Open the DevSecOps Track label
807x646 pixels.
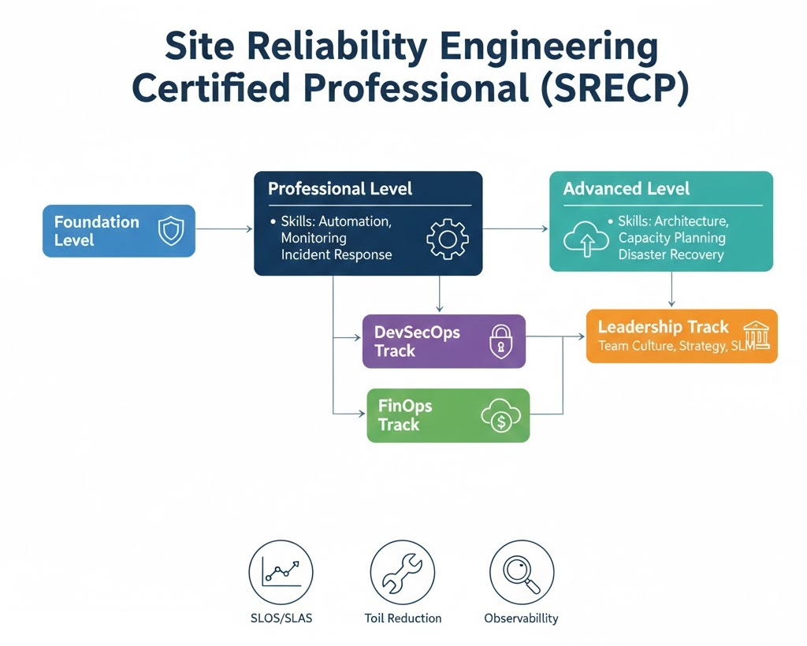(x=417, y=342)
